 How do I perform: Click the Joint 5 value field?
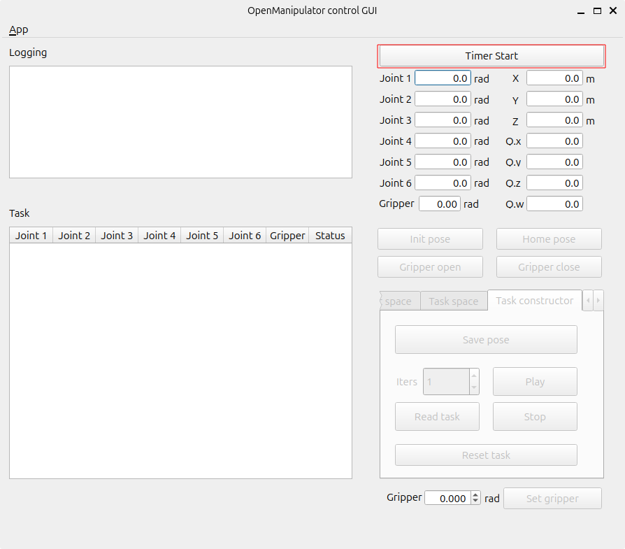(443, 162)
